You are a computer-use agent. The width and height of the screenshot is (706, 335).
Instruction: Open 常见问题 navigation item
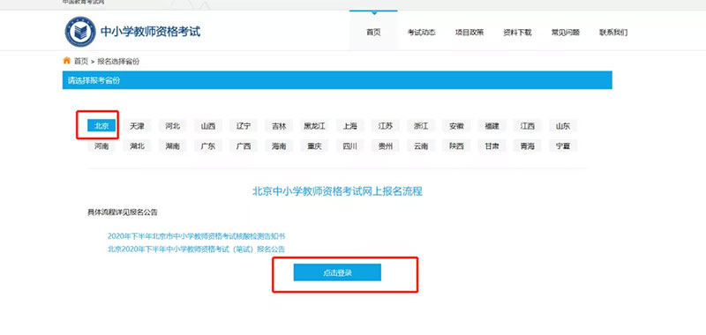(x=565, y=33)
